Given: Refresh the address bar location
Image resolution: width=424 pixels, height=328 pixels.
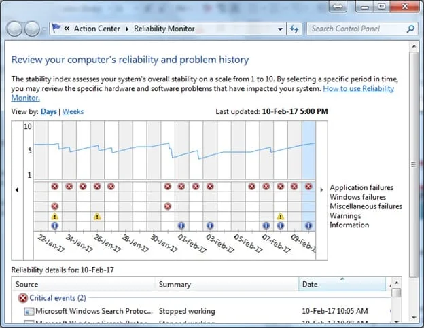Looking at the screenshot, I should [x=294, y=29].
